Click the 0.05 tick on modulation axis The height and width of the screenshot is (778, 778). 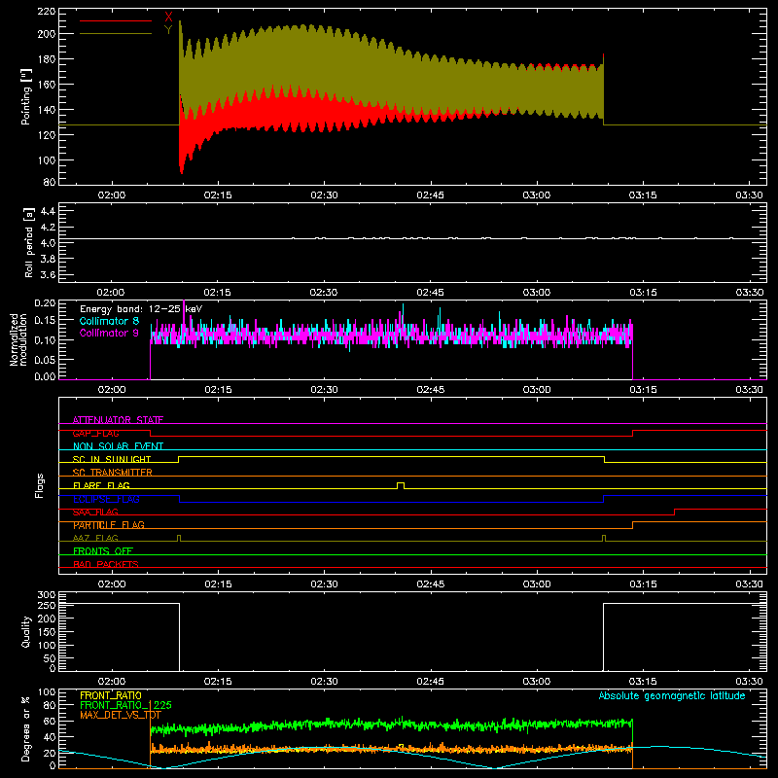coord(45,359)
